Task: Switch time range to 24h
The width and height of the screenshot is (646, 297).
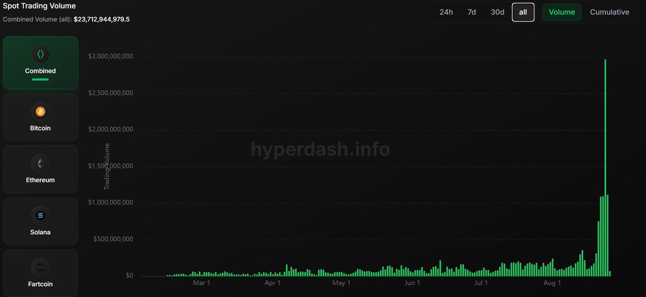Action: pos(446,12)
